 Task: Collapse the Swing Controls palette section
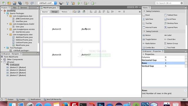click(x=144, y=32)
